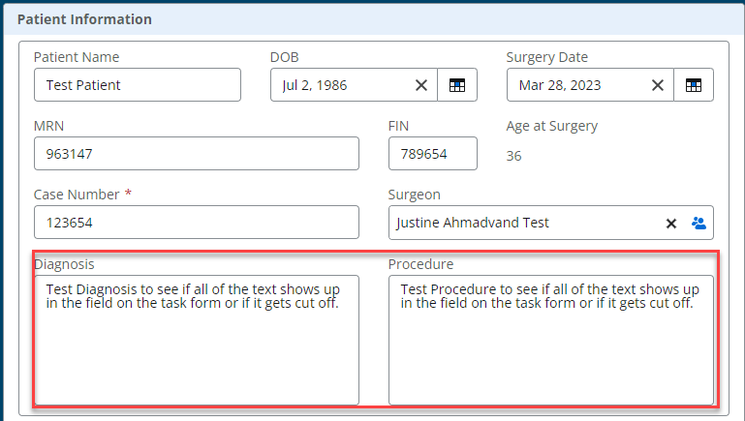This screenshot has height=421, width=745.
Task: Click the Procedure field label
Action: point(420,264)
